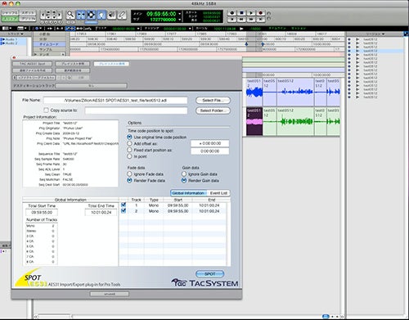
Task: Click the red Record button in transport
Action: (260, 13)
